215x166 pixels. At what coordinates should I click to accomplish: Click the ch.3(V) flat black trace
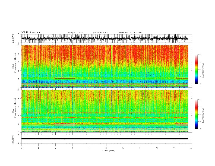105,139
